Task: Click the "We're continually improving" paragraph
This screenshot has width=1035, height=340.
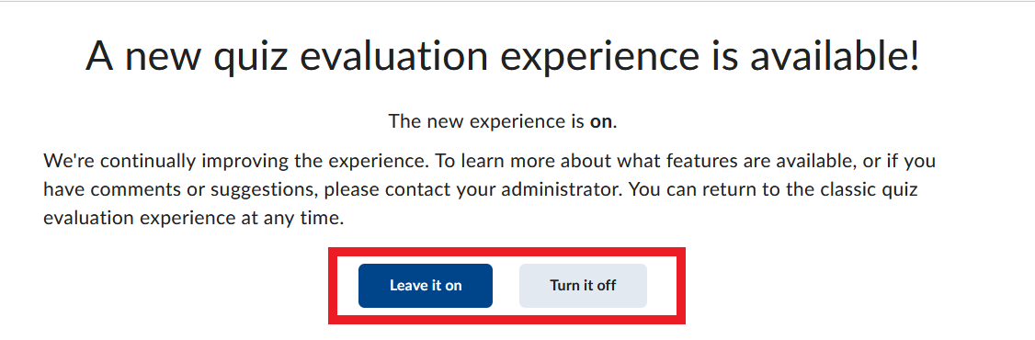Action: point(489,189)
